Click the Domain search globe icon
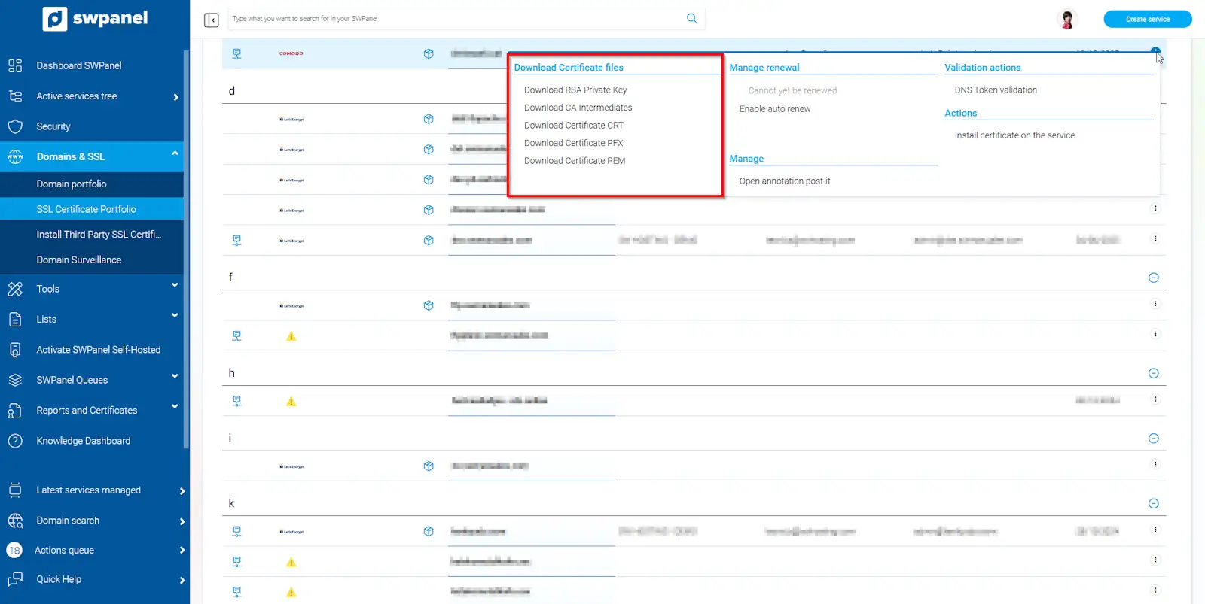Screen dimensions: 1205x604 (15, 521)
